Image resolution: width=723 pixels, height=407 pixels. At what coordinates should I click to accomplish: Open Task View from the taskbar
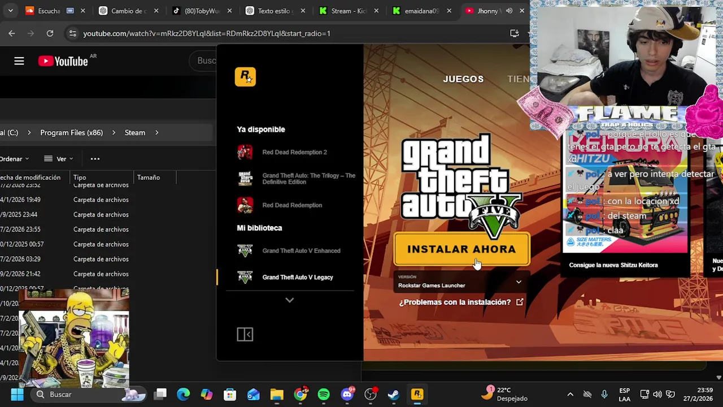coord(161,395)
